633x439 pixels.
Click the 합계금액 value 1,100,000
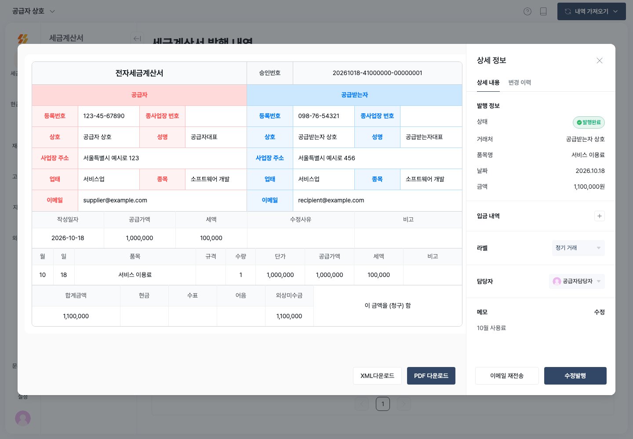click(x=76, y=316)
